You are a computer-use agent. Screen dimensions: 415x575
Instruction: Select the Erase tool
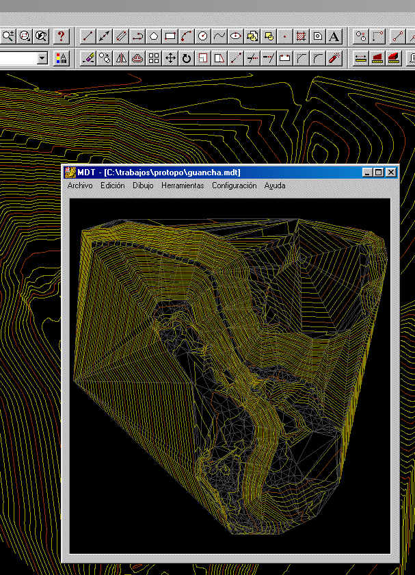[x=88, y=58]
